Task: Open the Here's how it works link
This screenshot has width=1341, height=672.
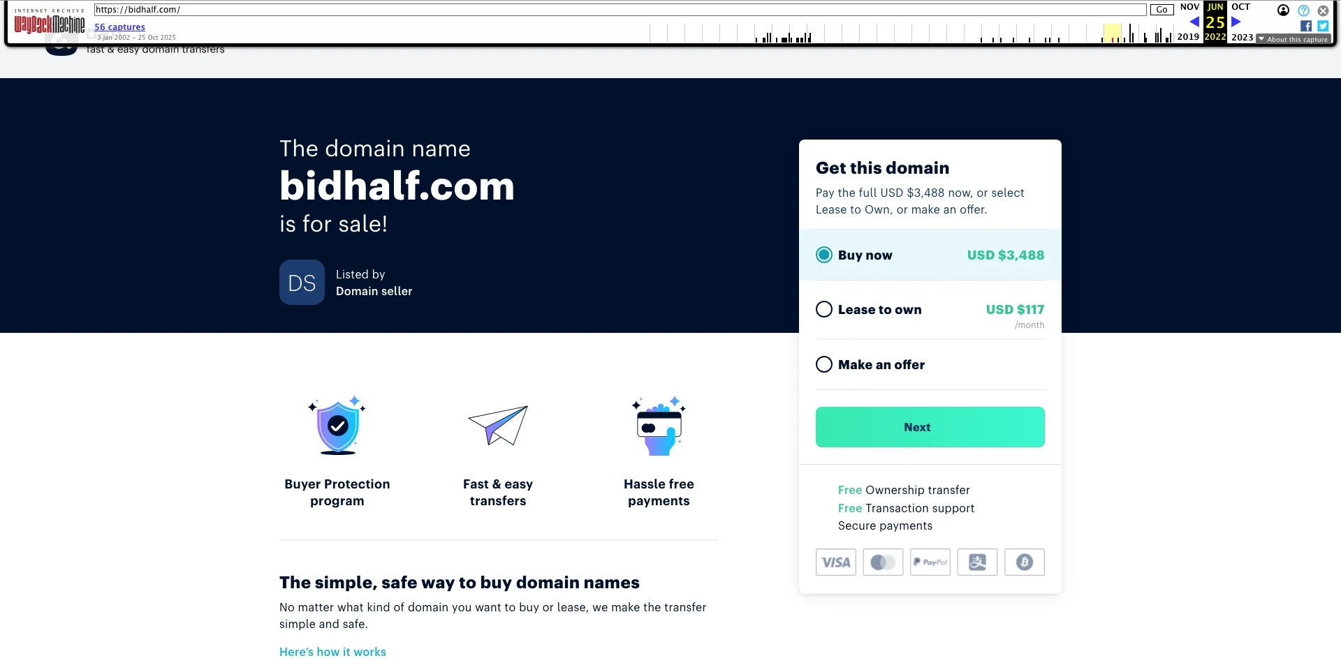Action: click(x=332, y=652)
